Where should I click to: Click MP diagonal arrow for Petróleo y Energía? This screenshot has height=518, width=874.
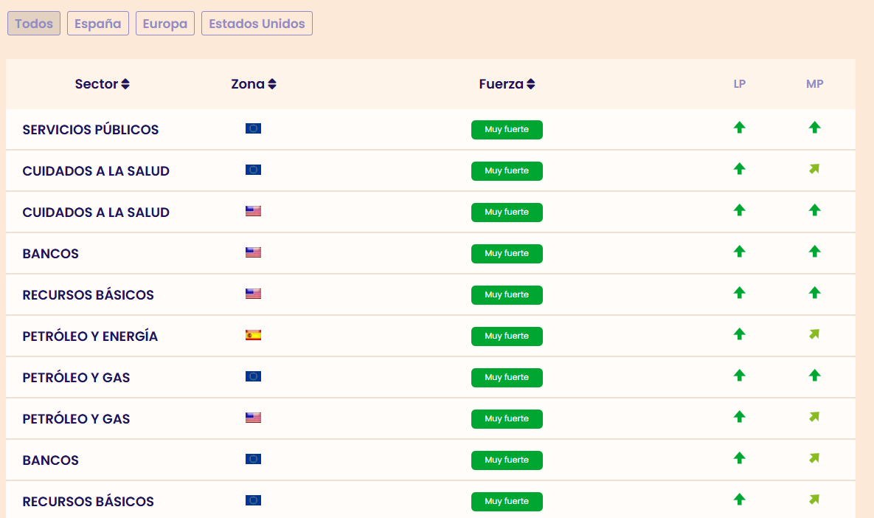814,334
